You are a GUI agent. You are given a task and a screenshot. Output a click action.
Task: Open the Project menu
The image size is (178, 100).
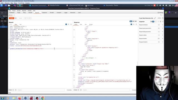click(14, 11)
